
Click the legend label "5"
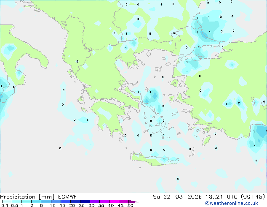coord(41,205)
